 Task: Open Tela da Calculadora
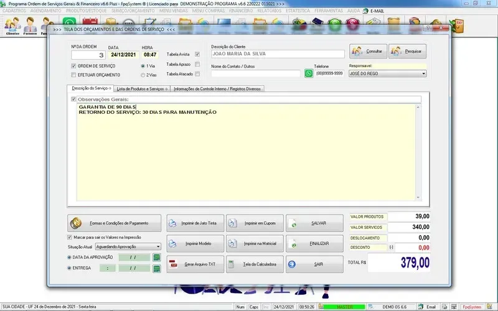click(x=254, y=264)
